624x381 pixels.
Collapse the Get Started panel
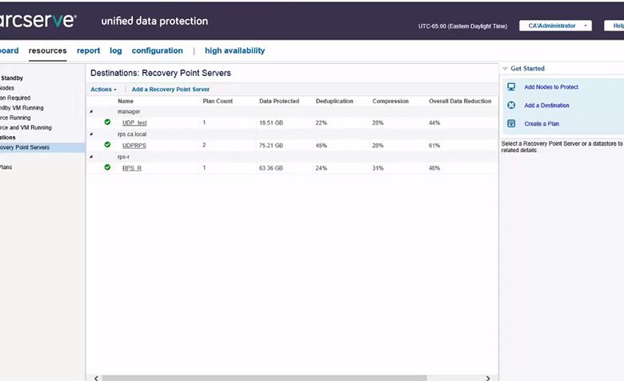(505, 69)
